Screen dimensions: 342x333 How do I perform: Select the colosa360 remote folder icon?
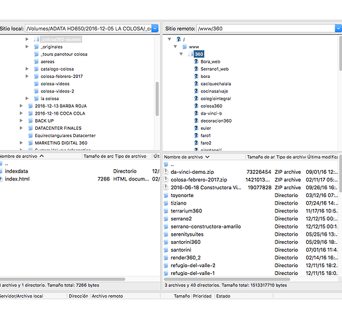196,106
